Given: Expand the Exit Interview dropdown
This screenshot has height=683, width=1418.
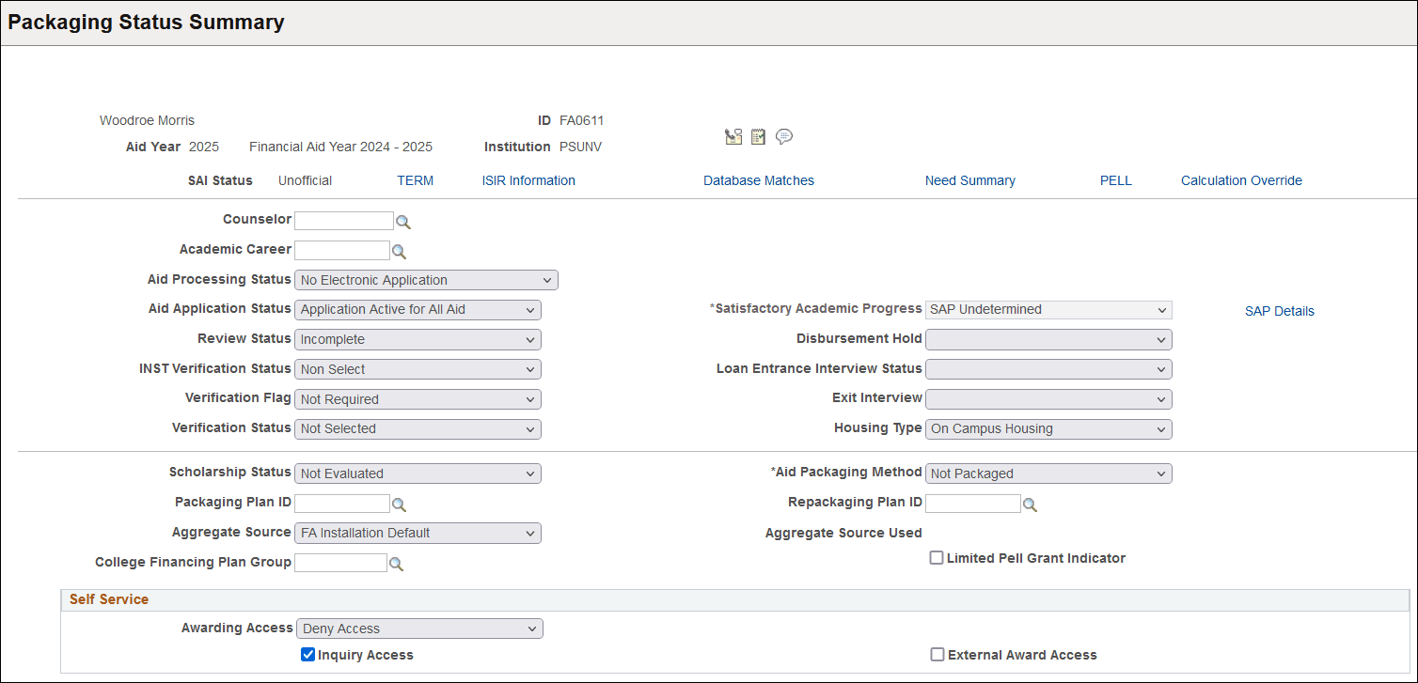Looking at the screenshot, I should [x=1048, y=399].
